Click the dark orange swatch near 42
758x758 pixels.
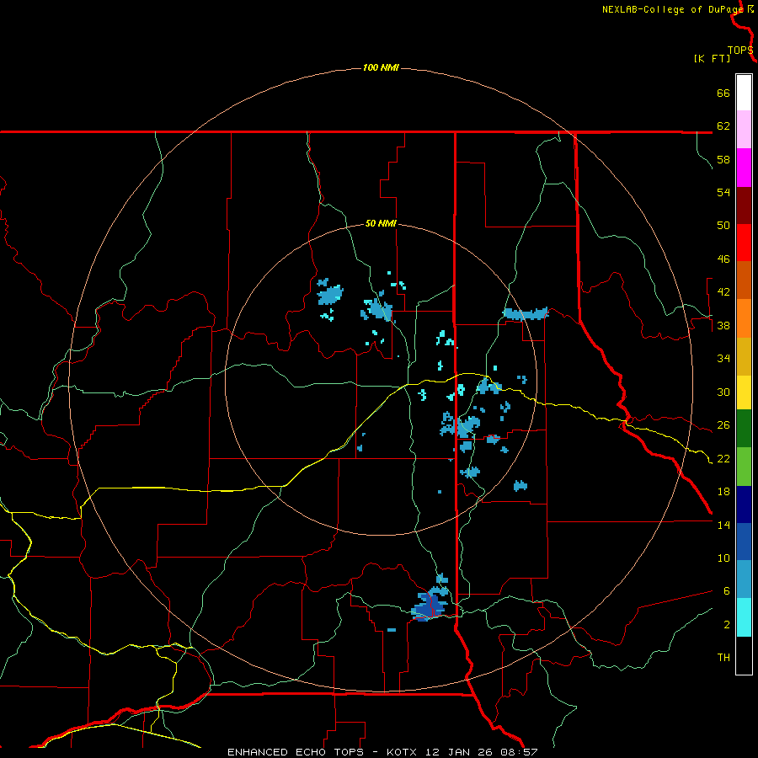[744, 280]
